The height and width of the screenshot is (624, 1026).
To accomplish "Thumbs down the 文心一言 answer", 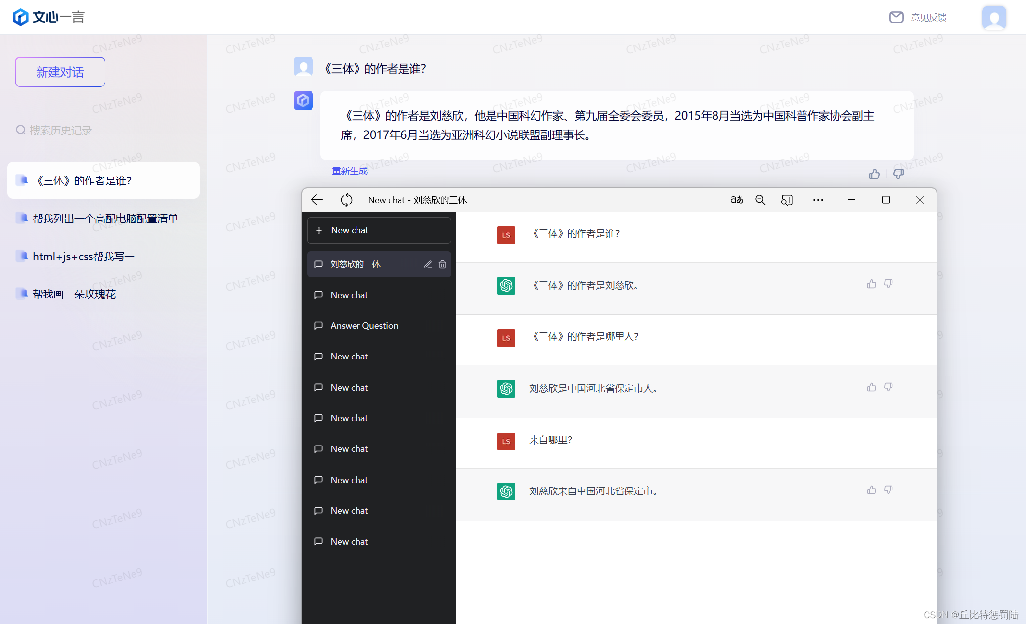I will (x=898, y=174).
